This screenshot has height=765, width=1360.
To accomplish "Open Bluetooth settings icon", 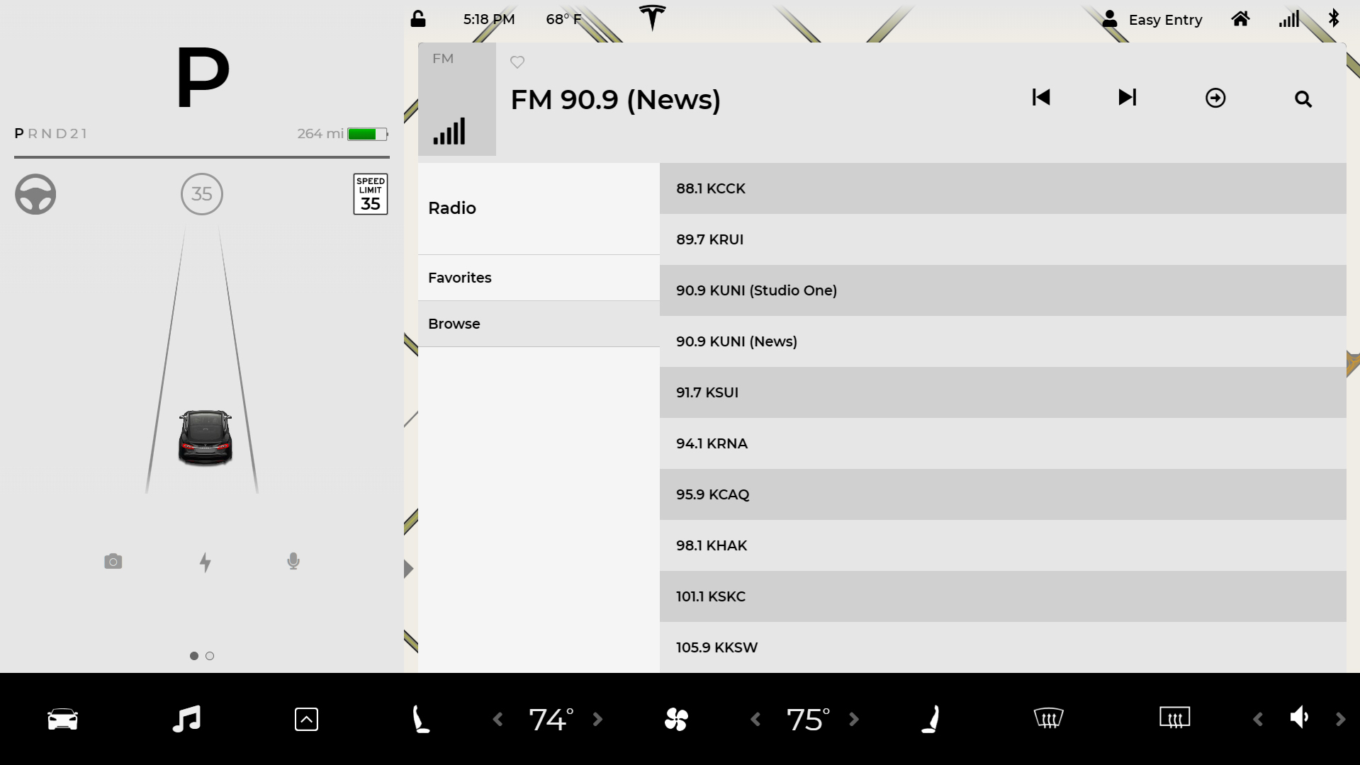I will (1334, 18).
